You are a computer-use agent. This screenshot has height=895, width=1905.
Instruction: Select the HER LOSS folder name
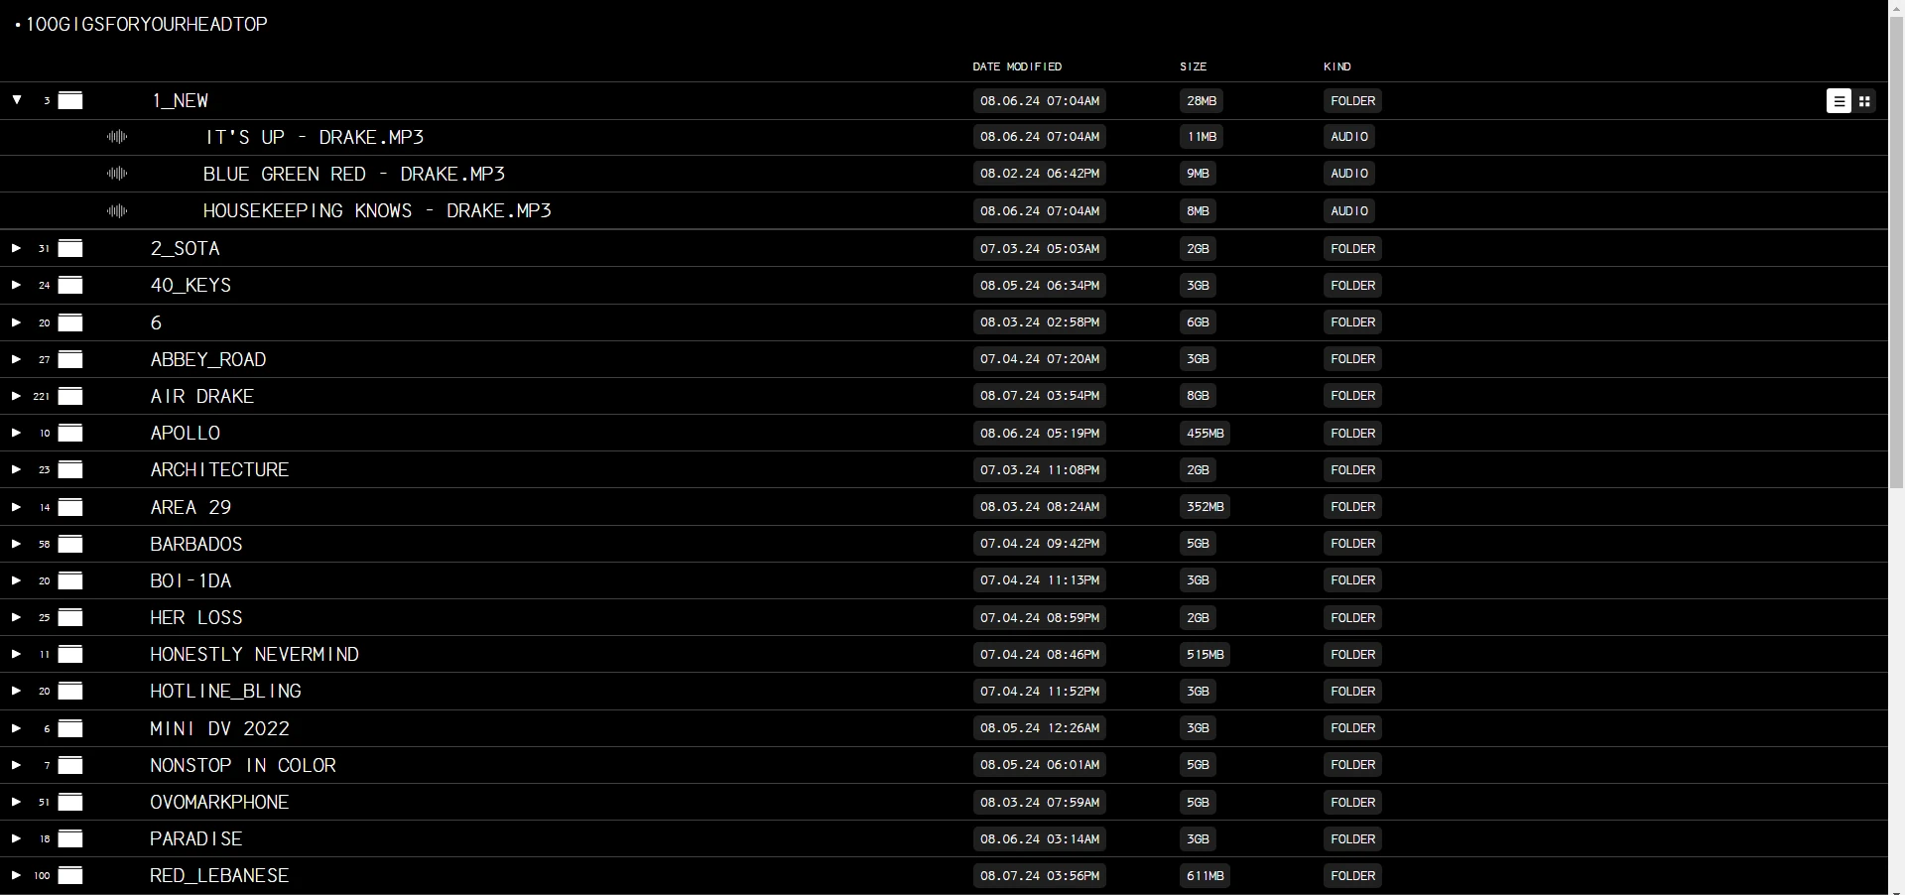click(196, 617)
